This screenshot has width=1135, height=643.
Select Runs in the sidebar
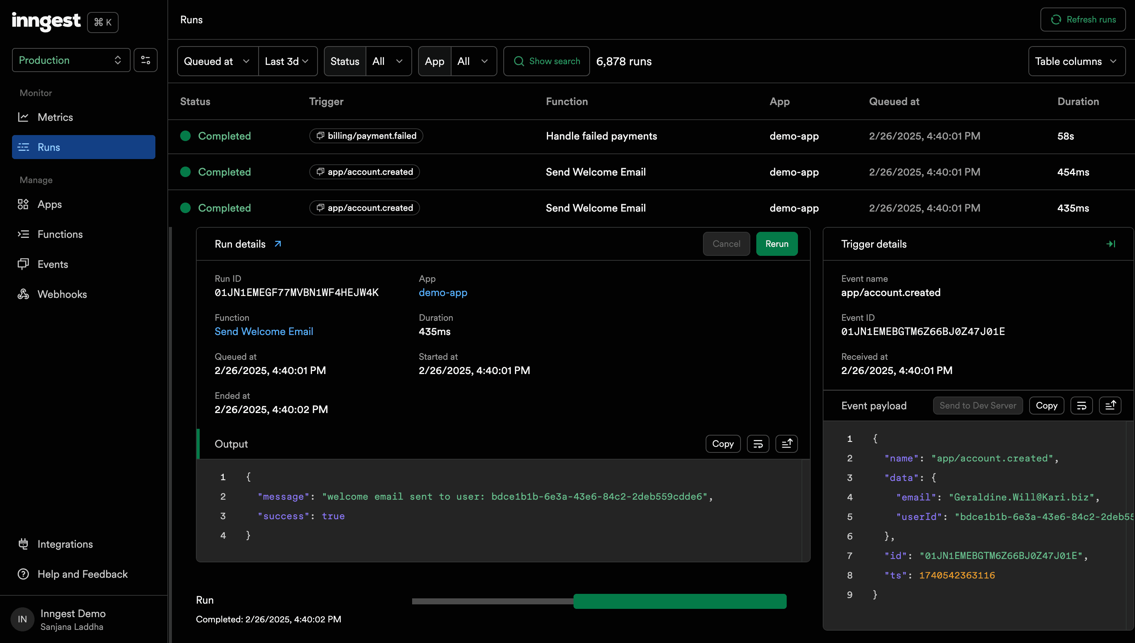coord(83,147)
